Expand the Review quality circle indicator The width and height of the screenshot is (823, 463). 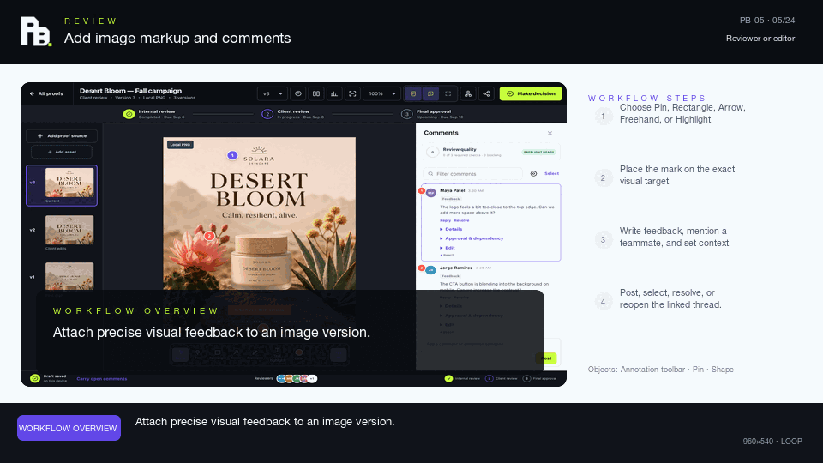click(432, 153)
